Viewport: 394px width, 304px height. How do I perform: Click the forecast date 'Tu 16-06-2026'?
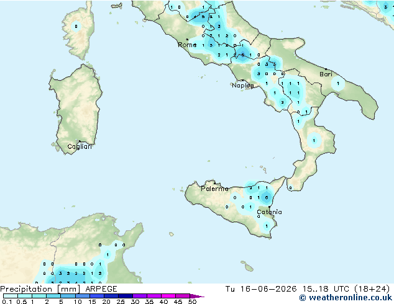pyautogui.click(x=261, y=289)
